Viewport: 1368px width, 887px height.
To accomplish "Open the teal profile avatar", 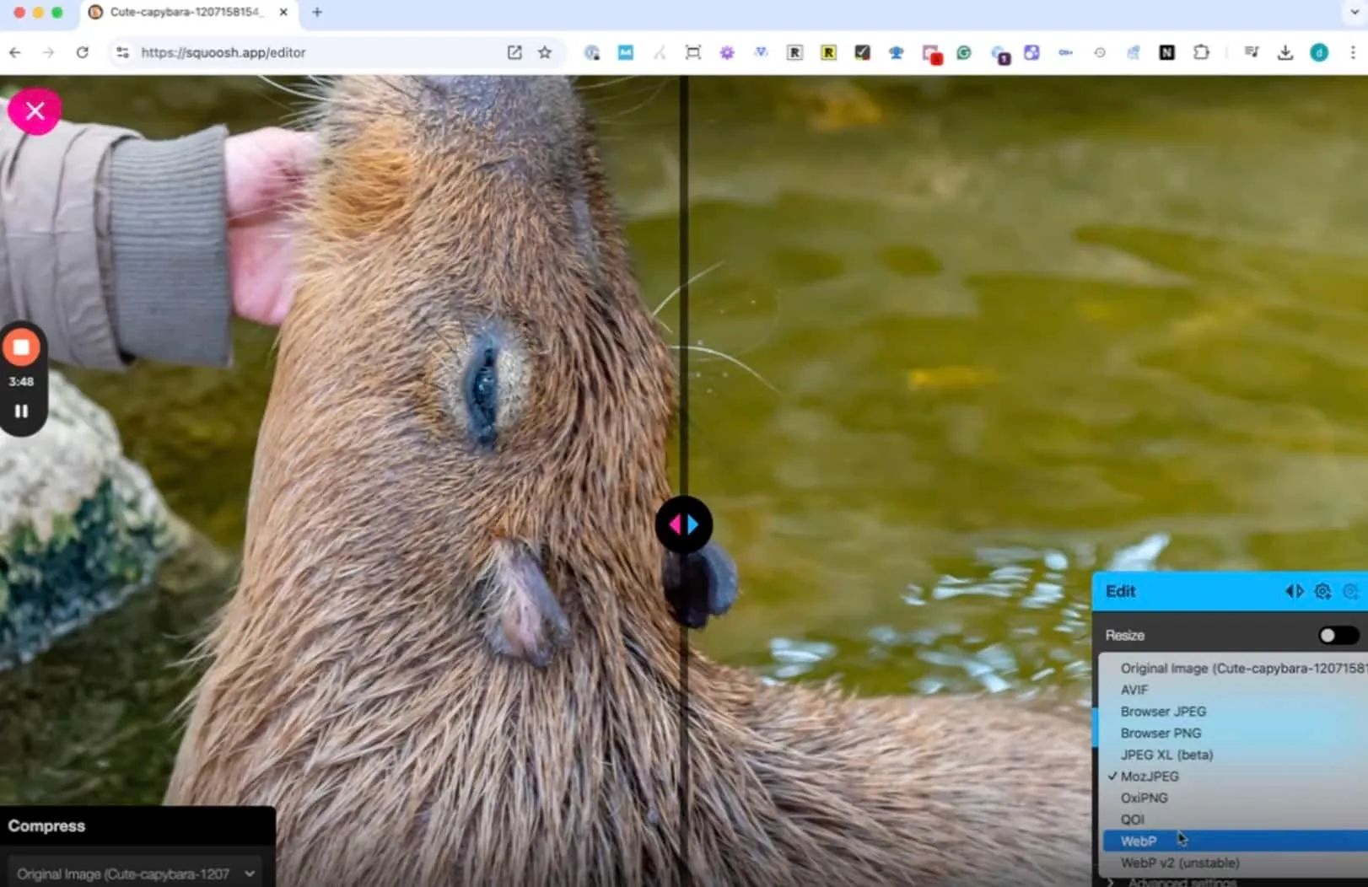I will tap(1319, 52).
